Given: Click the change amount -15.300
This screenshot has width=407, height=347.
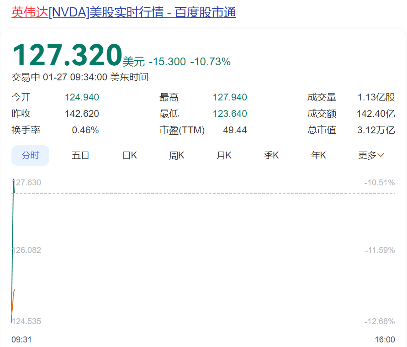Looking at the screenshot, I should pyautogui.click(x=167, y=62).
